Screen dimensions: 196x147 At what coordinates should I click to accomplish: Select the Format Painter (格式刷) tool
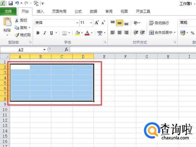tap(23, 35)
